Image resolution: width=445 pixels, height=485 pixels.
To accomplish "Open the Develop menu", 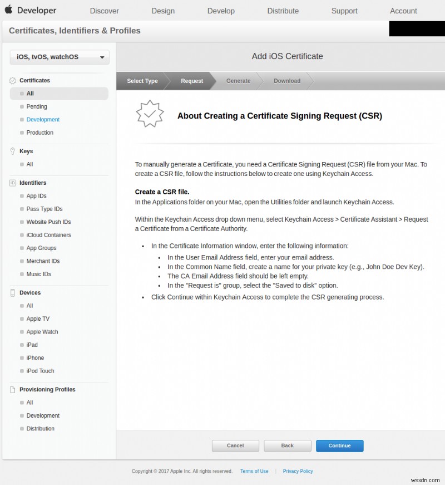I will 221,11.
